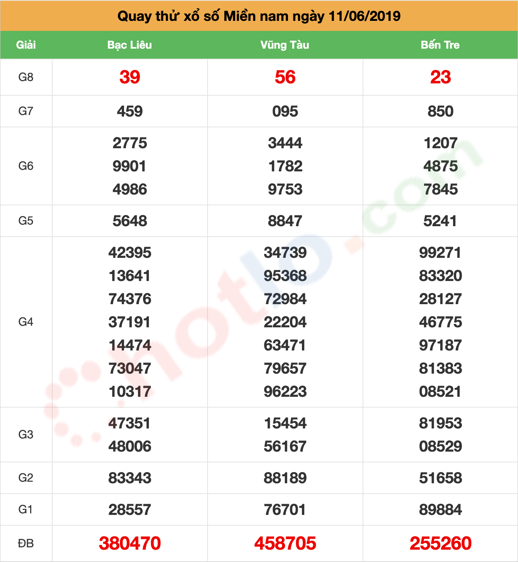Screen dimensions: 518x562
Task: Select the 'Giải' column header
Action: (x=26, y=45)
